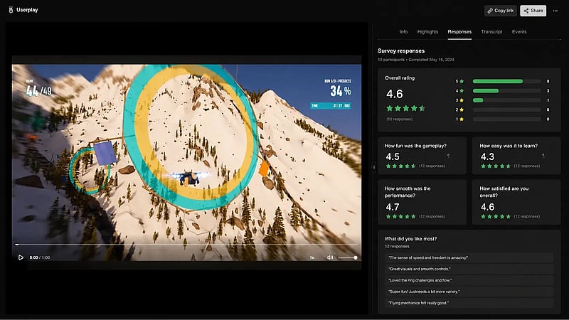
Task: Click the 0:00 / 1:00 time display
Action: [40, 257]
